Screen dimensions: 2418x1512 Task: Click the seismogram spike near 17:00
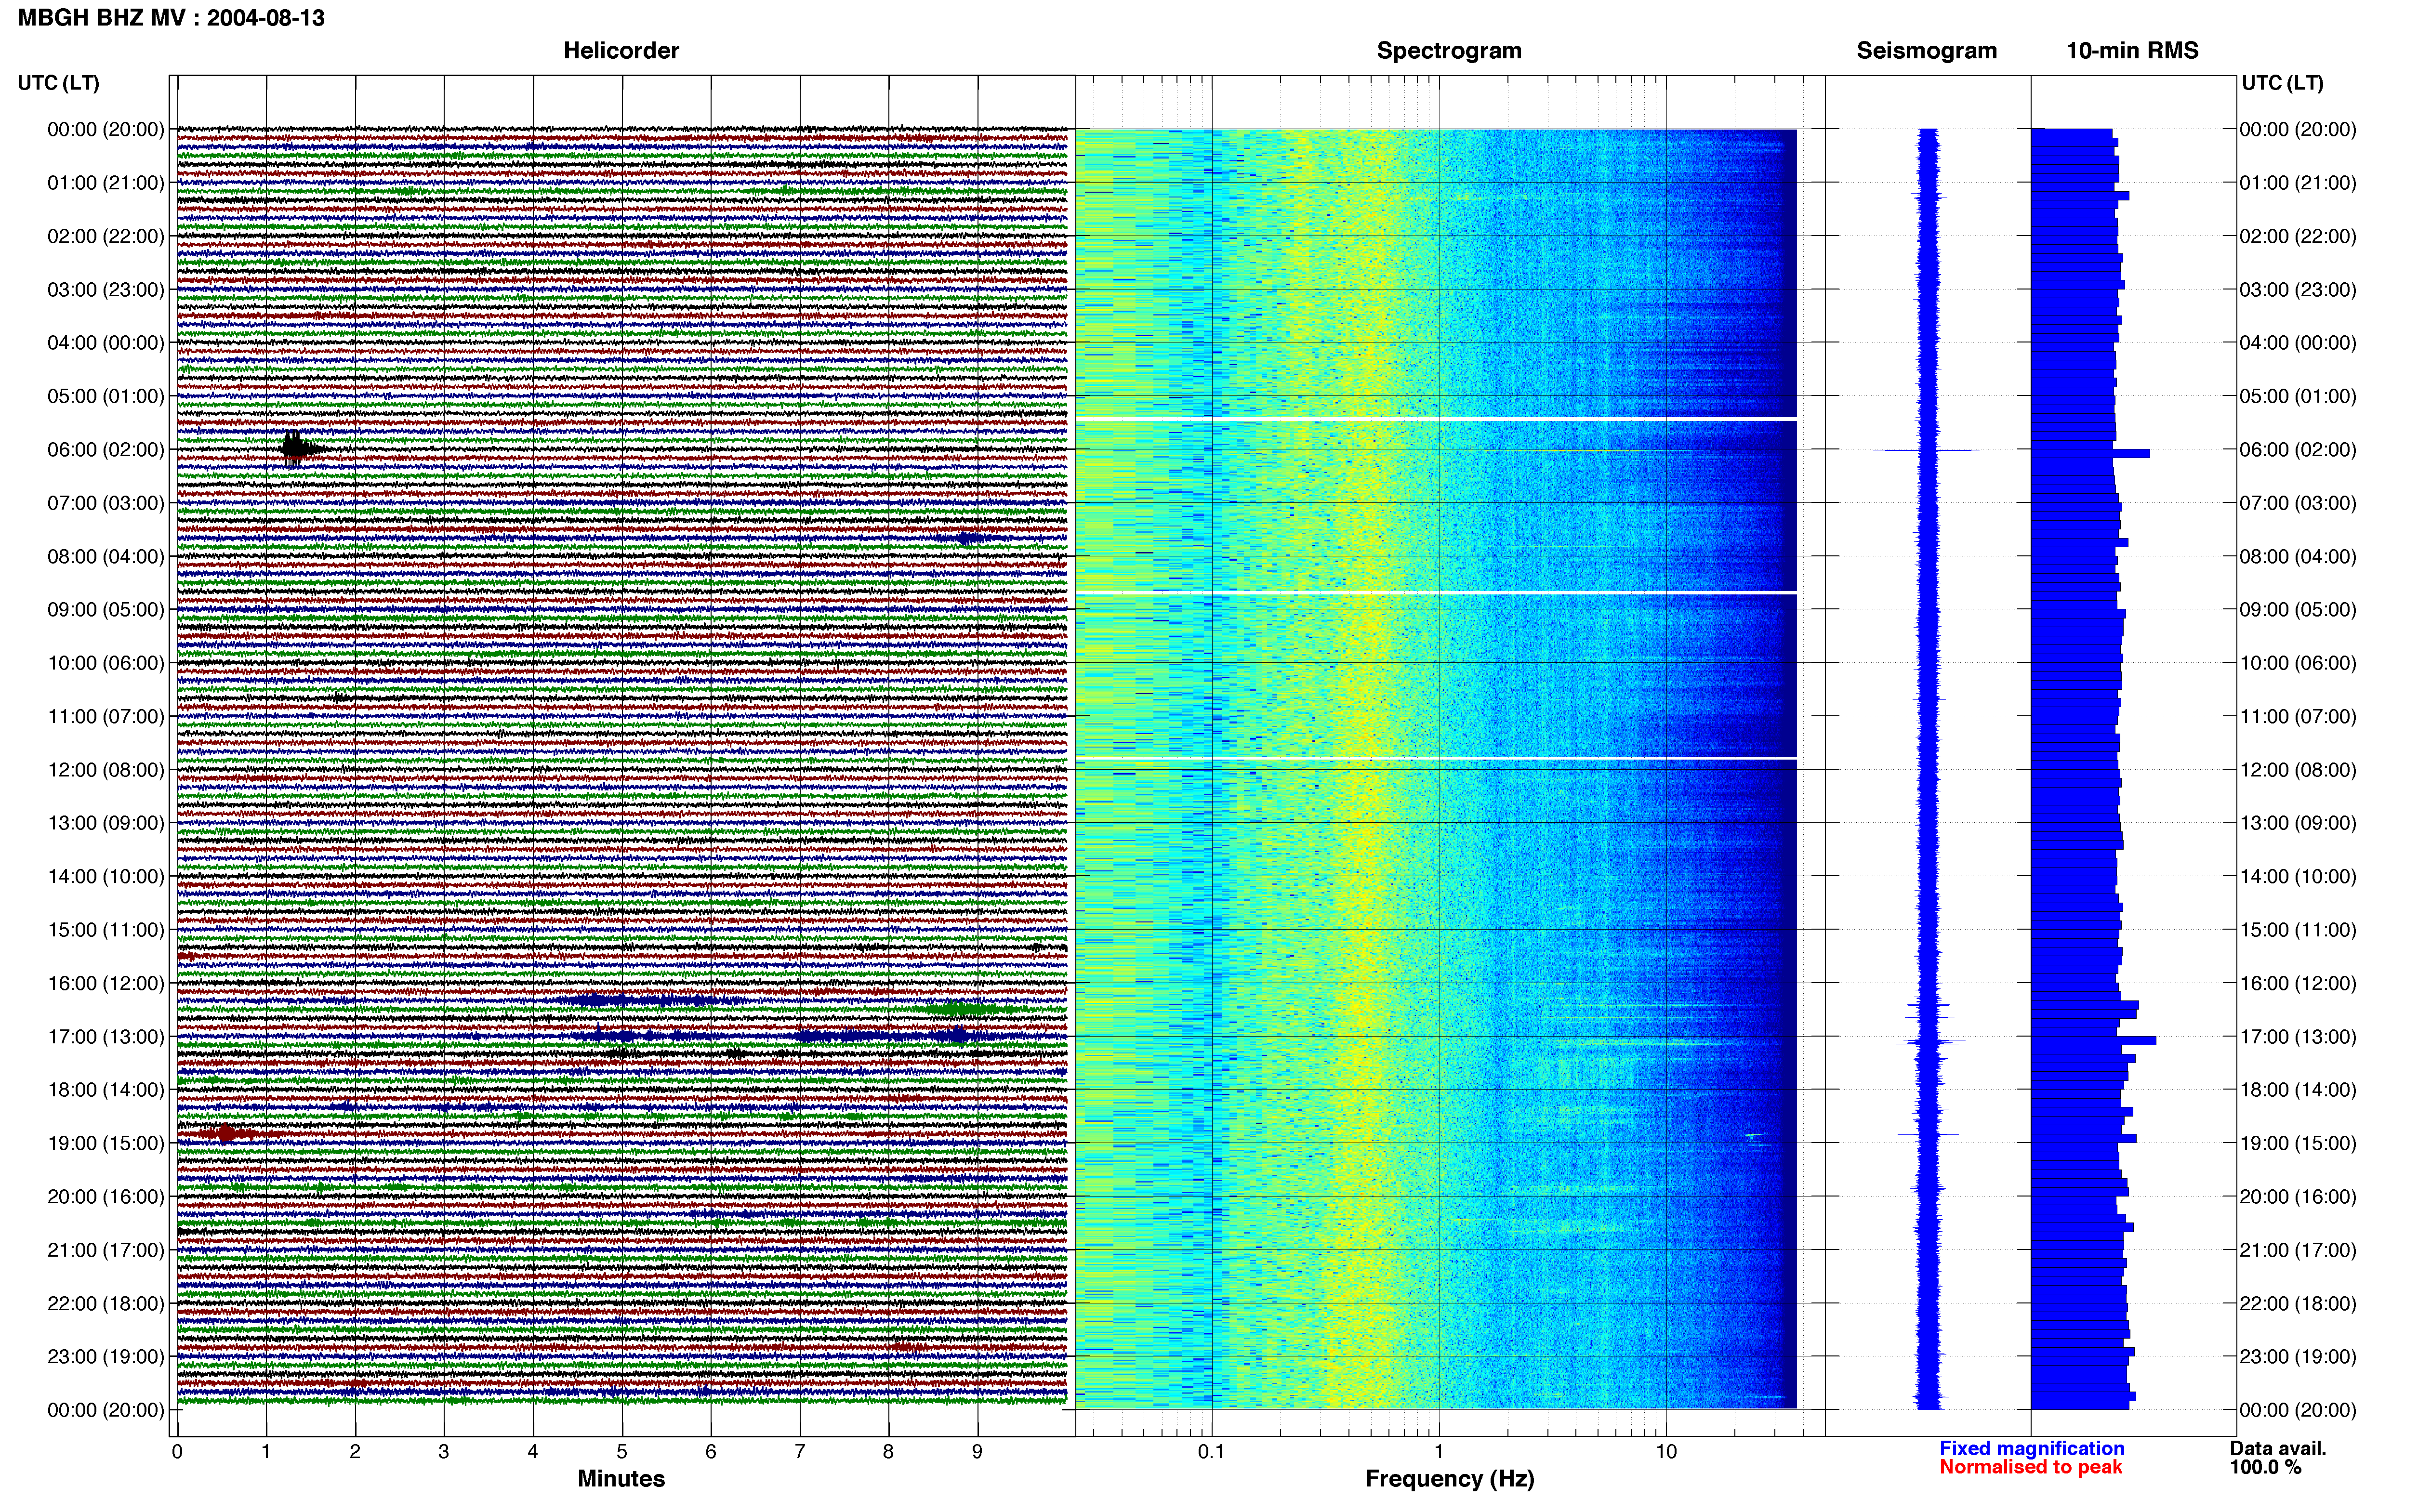(x=1930, y=1042)
